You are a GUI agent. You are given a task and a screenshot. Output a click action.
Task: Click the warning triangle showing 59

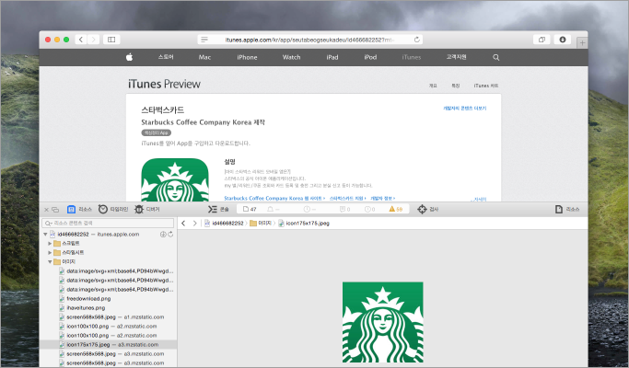395,209
